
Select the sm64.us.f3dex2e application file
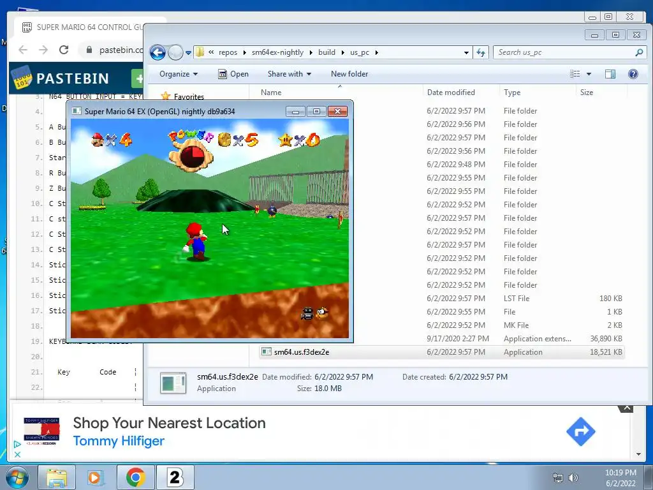(x=441, y=352)
